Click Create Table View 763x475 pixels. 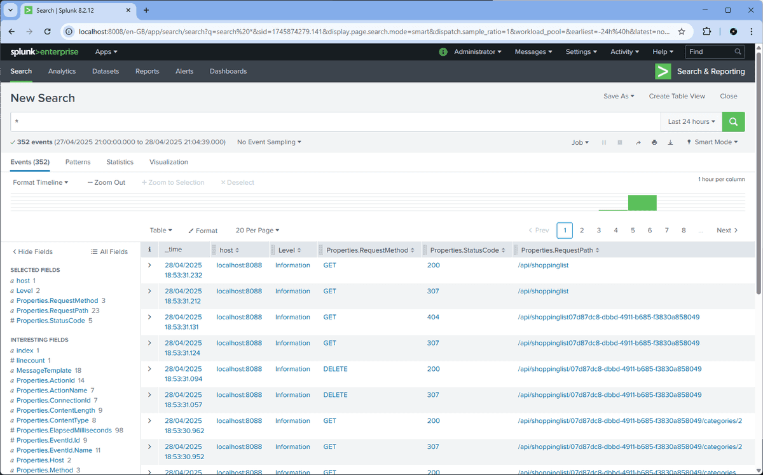click(677, 96)
